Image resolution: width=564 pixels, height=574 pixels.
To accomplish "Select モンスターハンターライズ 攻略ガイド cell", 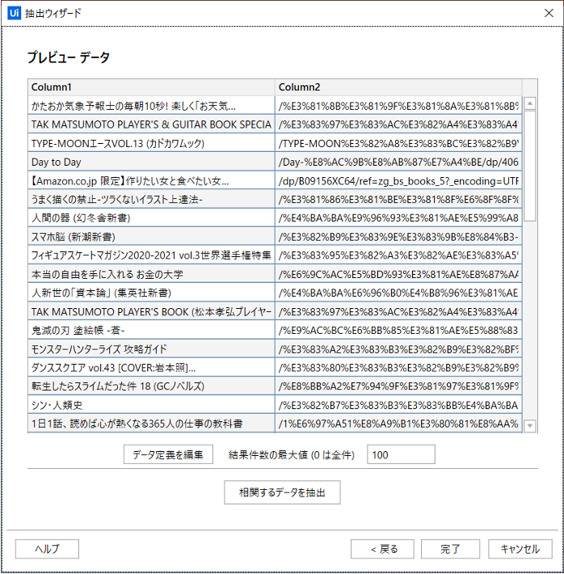I will pyautogui.click(x=151, y=349).
